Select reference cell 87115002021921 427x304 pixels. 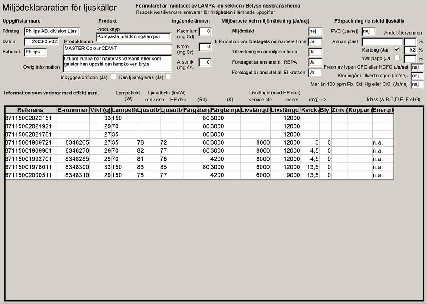click(31, 126)
